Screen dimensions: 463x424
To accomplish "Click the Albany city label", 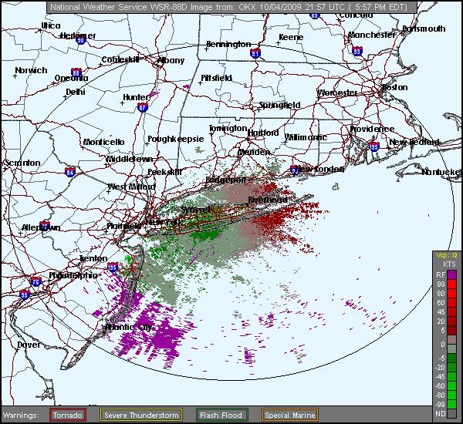I will pyautogui.click(x=171, y=60).
